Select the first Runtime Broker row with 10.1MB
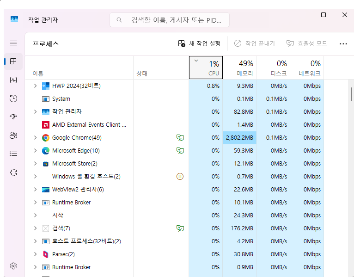Image resolution: width=354 pixels, height=277 pixels. tap(175, 203)
